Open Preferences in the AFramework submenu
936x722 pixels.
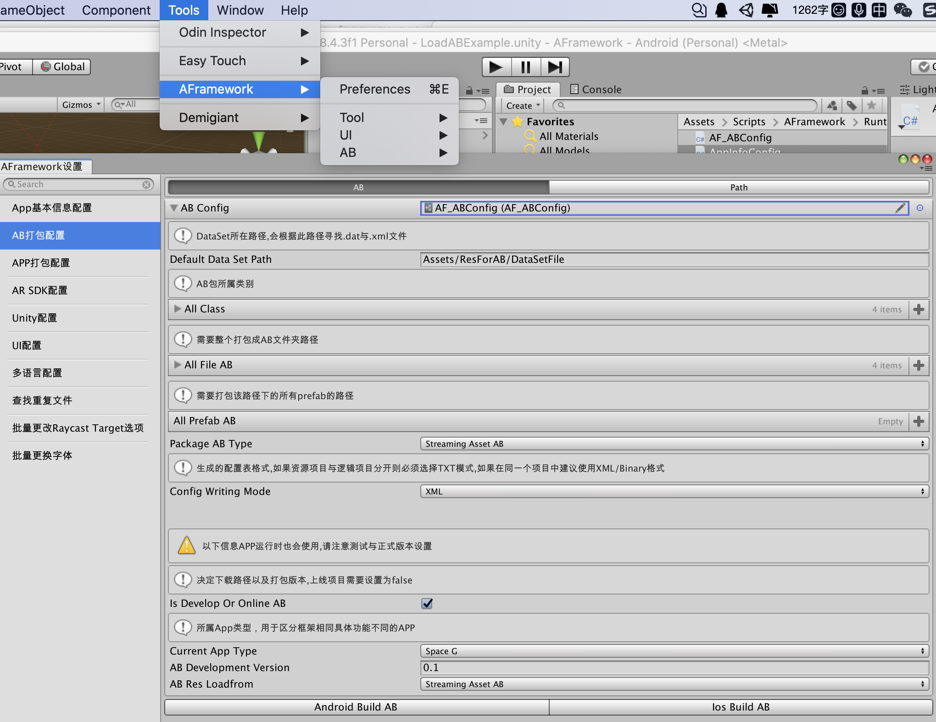[x=375, y=89]
